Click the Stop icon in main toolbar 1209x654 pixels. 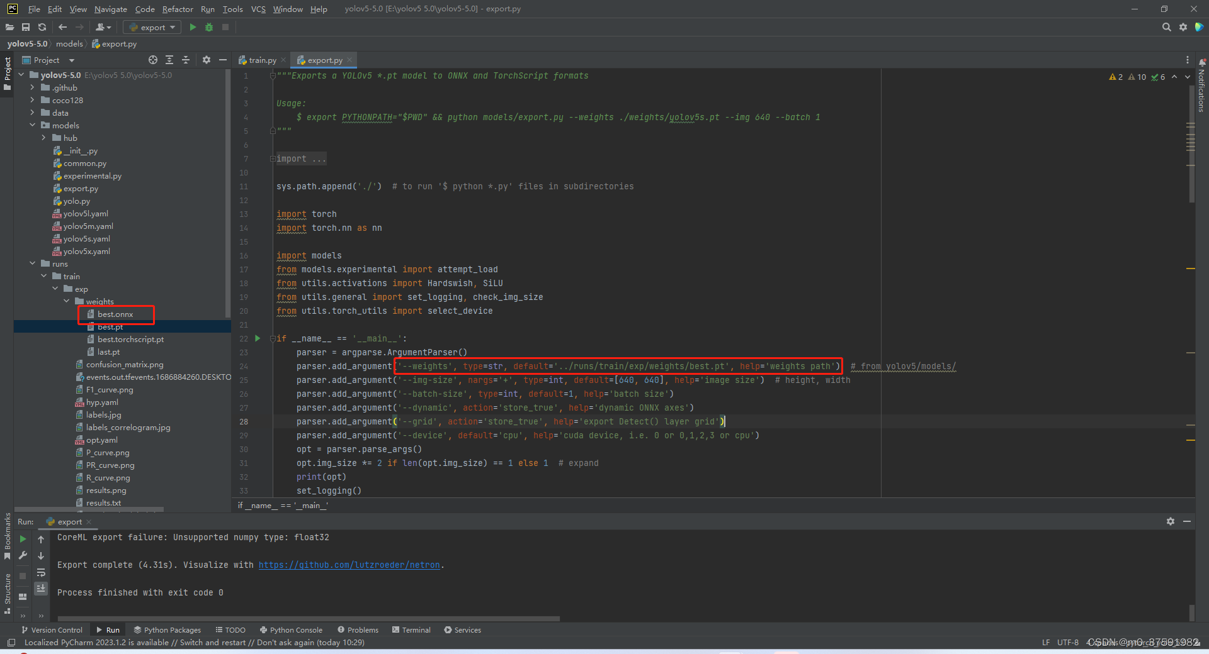(x=225, y=27)
